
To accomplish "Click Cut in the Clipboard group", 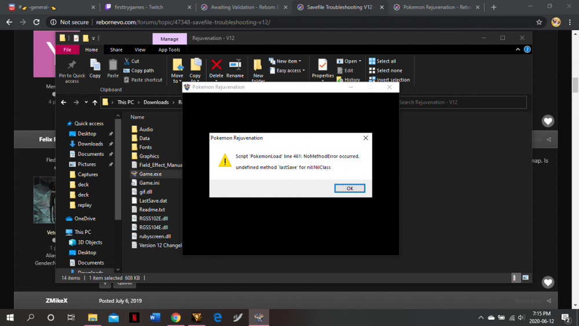I will [131, 61].
